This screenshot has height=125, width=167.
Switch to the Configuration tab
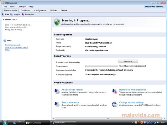[x=40, y=10]
